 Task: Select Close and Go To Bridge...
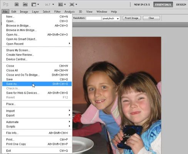pyautogui.click(x=37, y=75)
